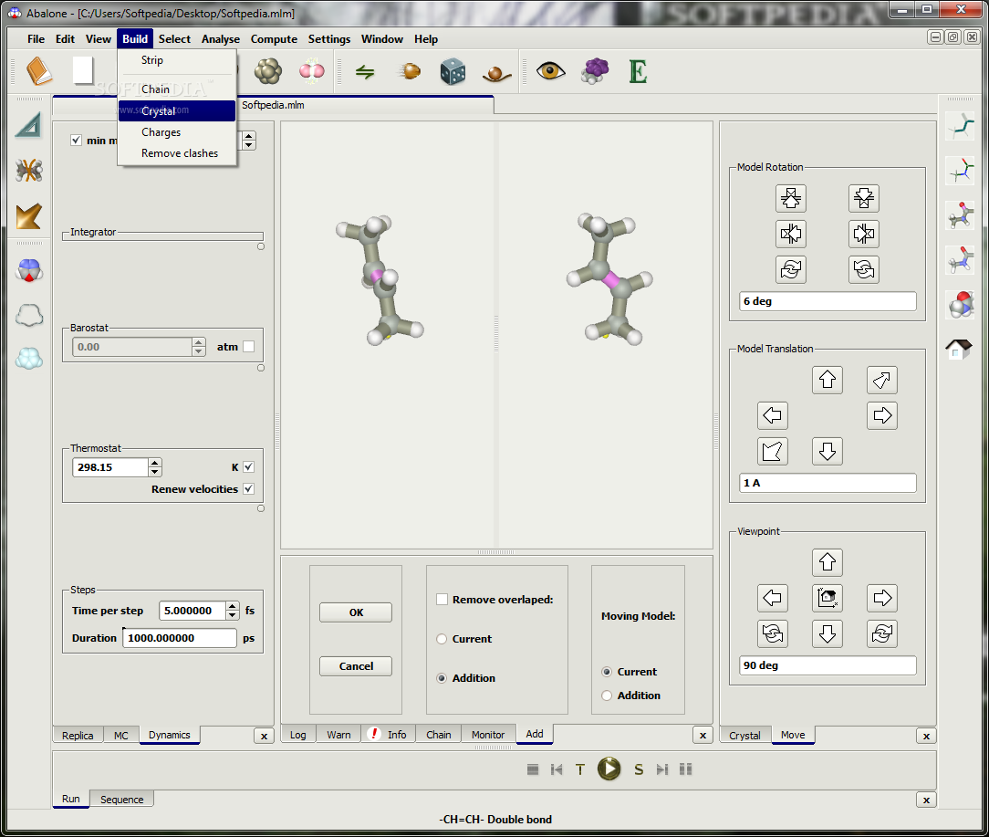The height and width of the screenshot is (837, 989).
Task: Click the green double-arrow equilibrium icon
Action: (x=365, y=72)
